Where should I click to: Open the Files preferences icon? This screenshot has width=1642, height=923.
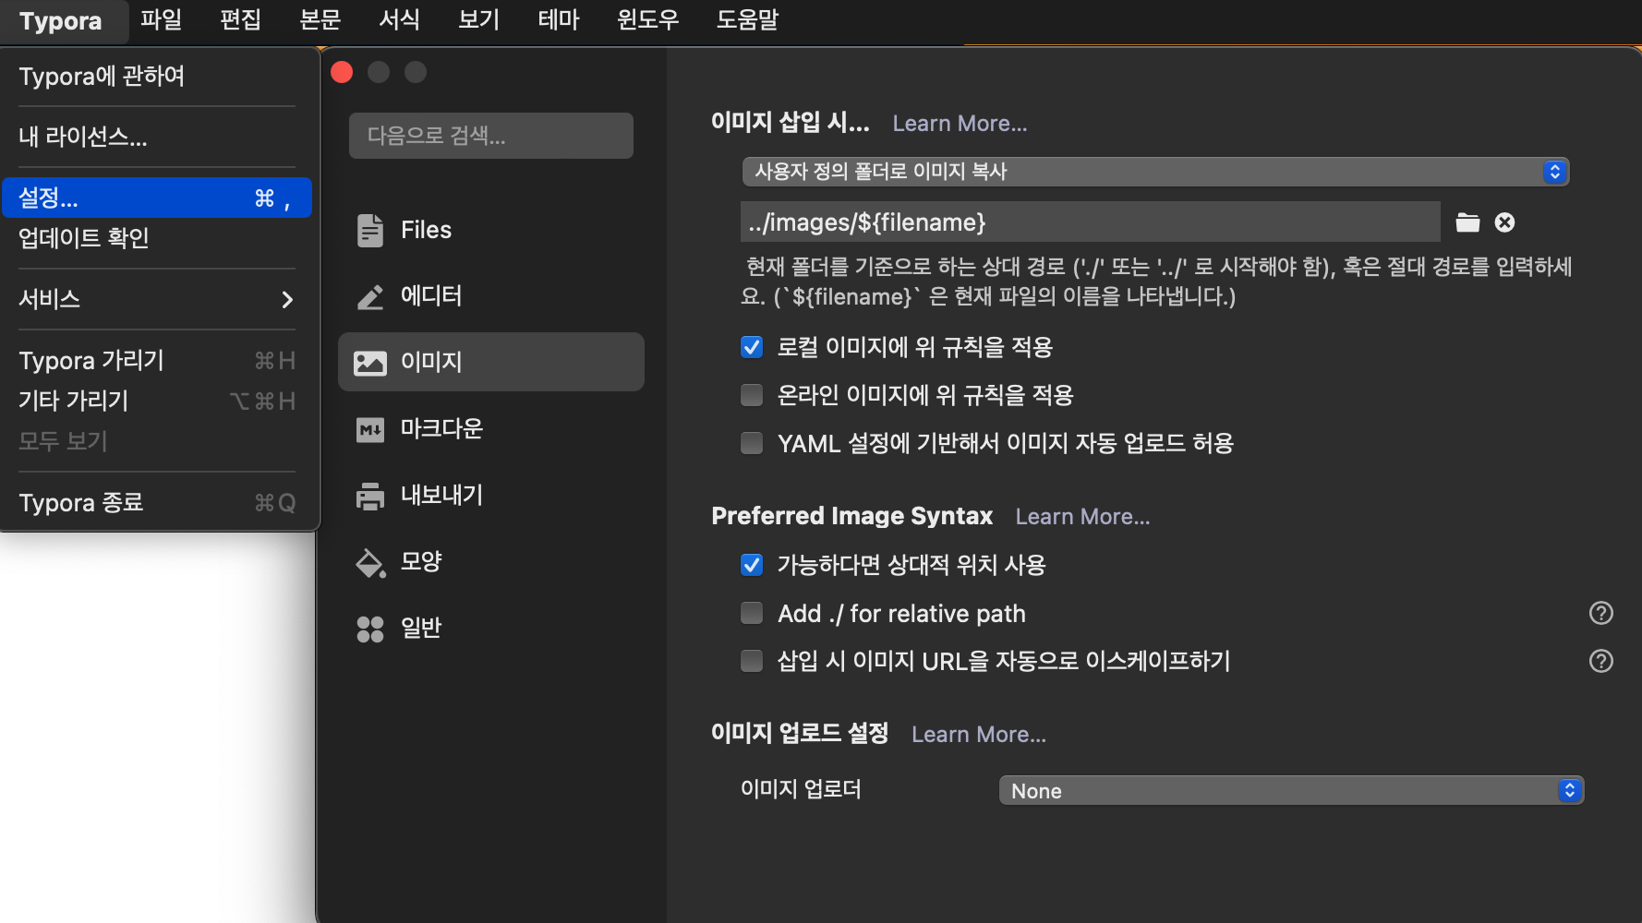coord(370,230)
